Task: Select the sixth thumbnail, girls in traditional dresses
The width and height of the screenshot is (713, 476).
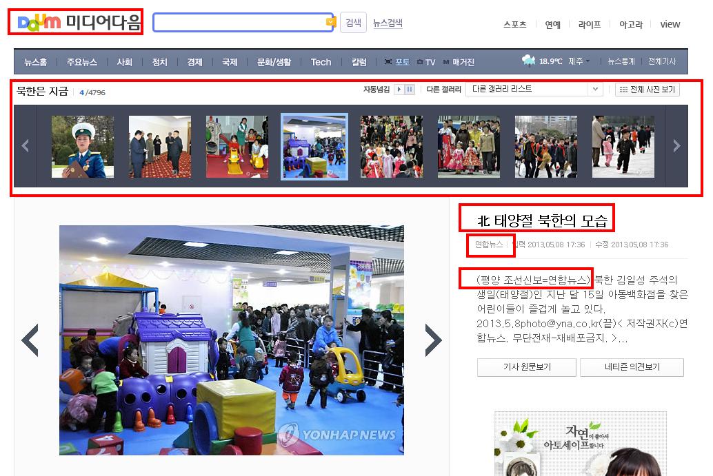Action: point(469,147)
